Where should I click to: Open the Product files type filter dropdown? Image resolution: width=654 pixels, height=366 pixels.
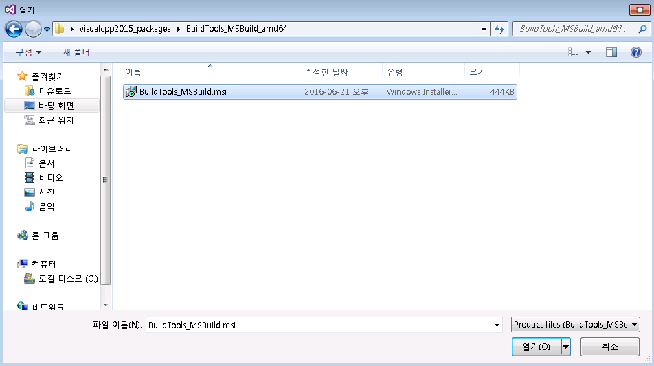pyautogui.click(x=575, y=325)
